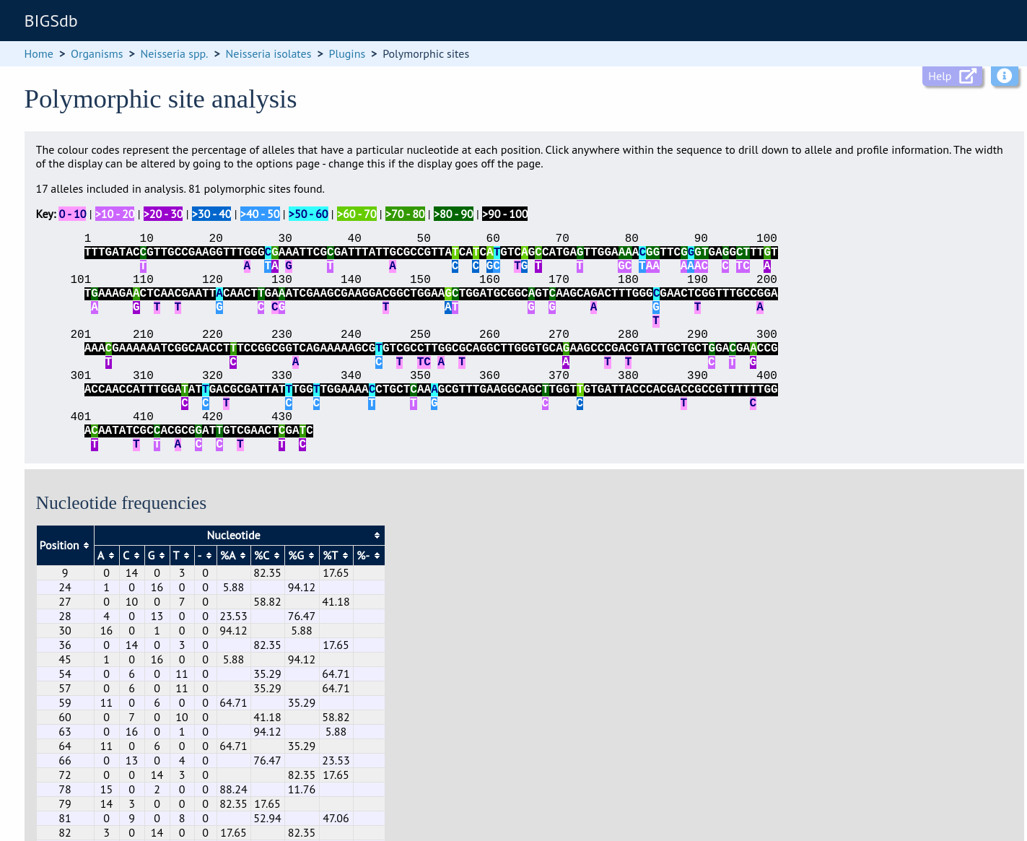Image resolution: width=1027 pixels, height=841 pixels.
Task: Open Neisseria isolates breadcrumb link
Action: point(268,54)
